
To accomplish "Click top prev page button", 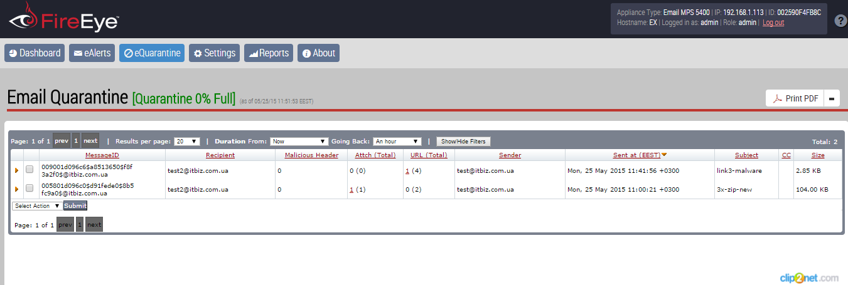I will 62,140.
